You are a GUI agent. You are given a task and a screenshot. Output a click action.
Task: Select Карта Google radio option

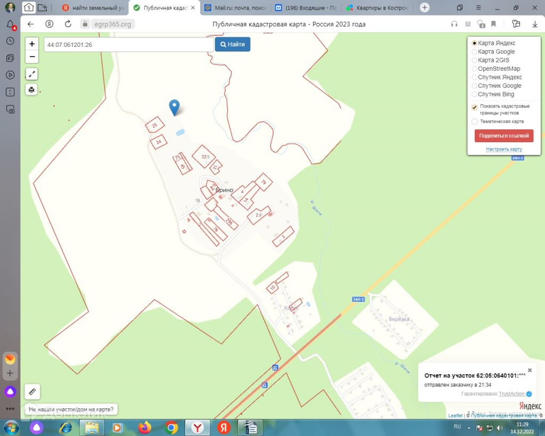pos(474,52)
